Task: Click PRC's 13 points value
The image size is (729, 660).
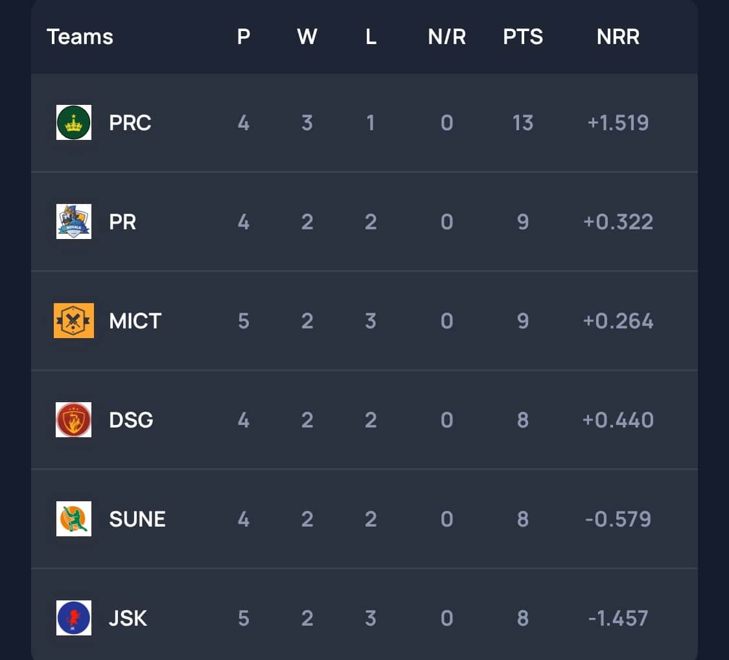Action: tap(523, 122)
